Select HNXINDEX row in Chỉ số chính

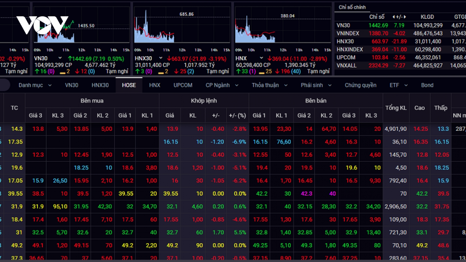click(x=400, y=49)
